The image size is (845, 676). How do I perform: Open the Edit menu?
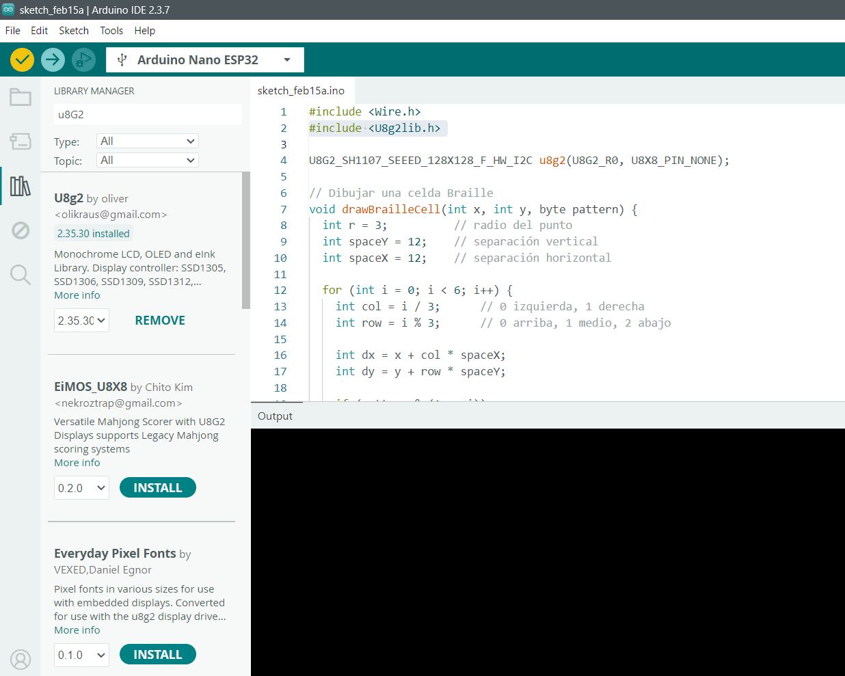click(x=39, y=31)
